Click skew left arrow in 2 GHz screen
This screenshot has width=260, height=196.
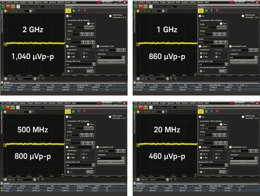[x=83, y=42]
